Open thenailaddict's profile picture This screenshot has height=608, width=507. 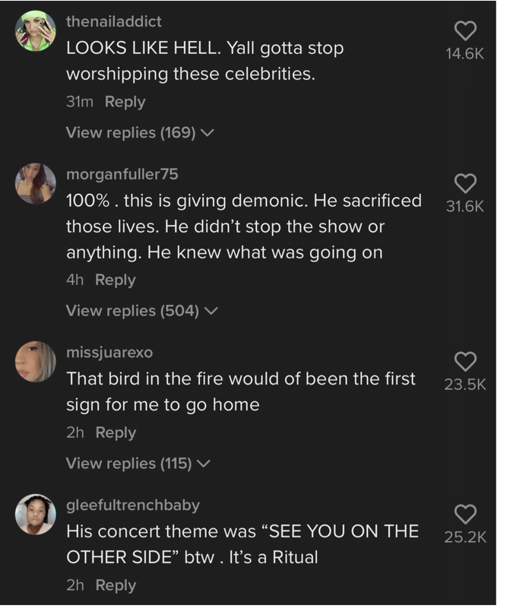tap(36, 30)
